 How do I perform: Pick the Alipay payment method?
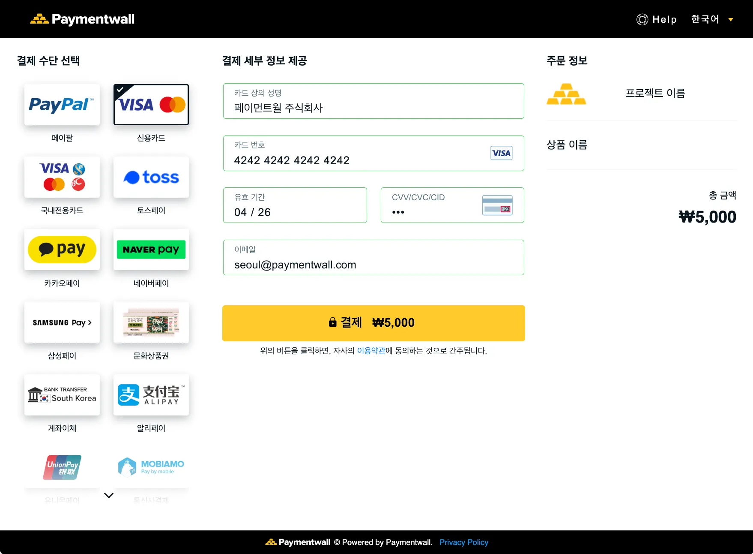pyautogui.click(x=151, y=395)
